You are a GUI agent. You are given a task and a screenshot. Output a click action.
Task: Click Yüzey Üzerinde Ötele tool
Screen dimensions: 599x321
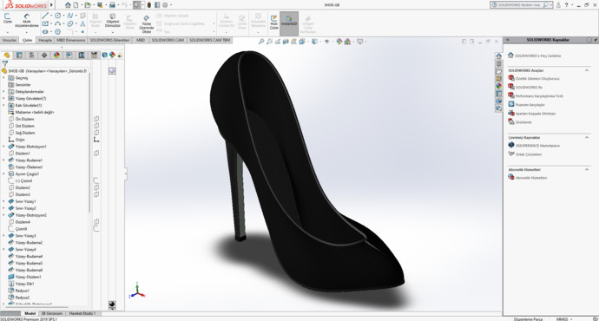tap(147, 24)
